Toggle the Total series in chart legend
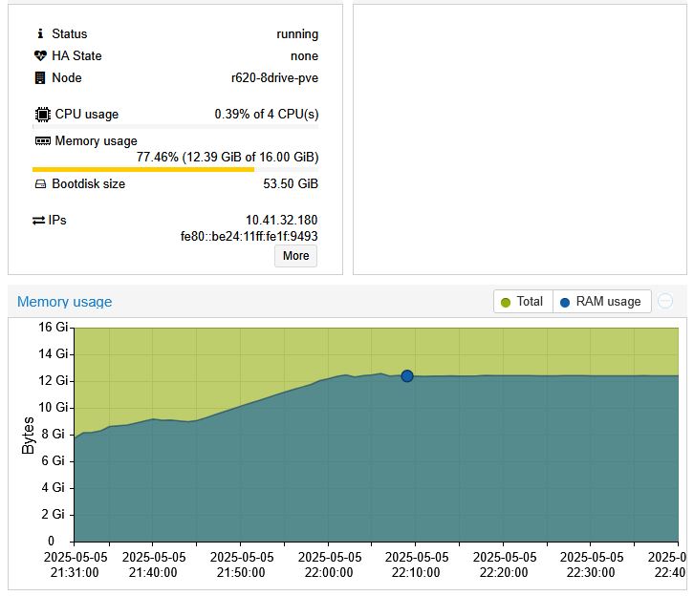This screenshot has width=694, height=596. point(521,302)
